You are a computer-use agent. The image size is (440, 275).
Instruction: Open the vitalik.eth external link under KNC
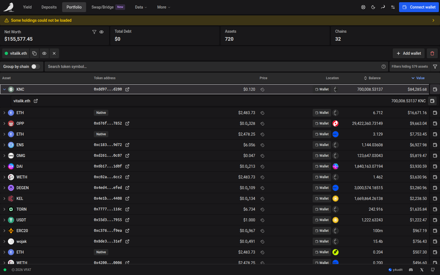(x=36, y=101)
